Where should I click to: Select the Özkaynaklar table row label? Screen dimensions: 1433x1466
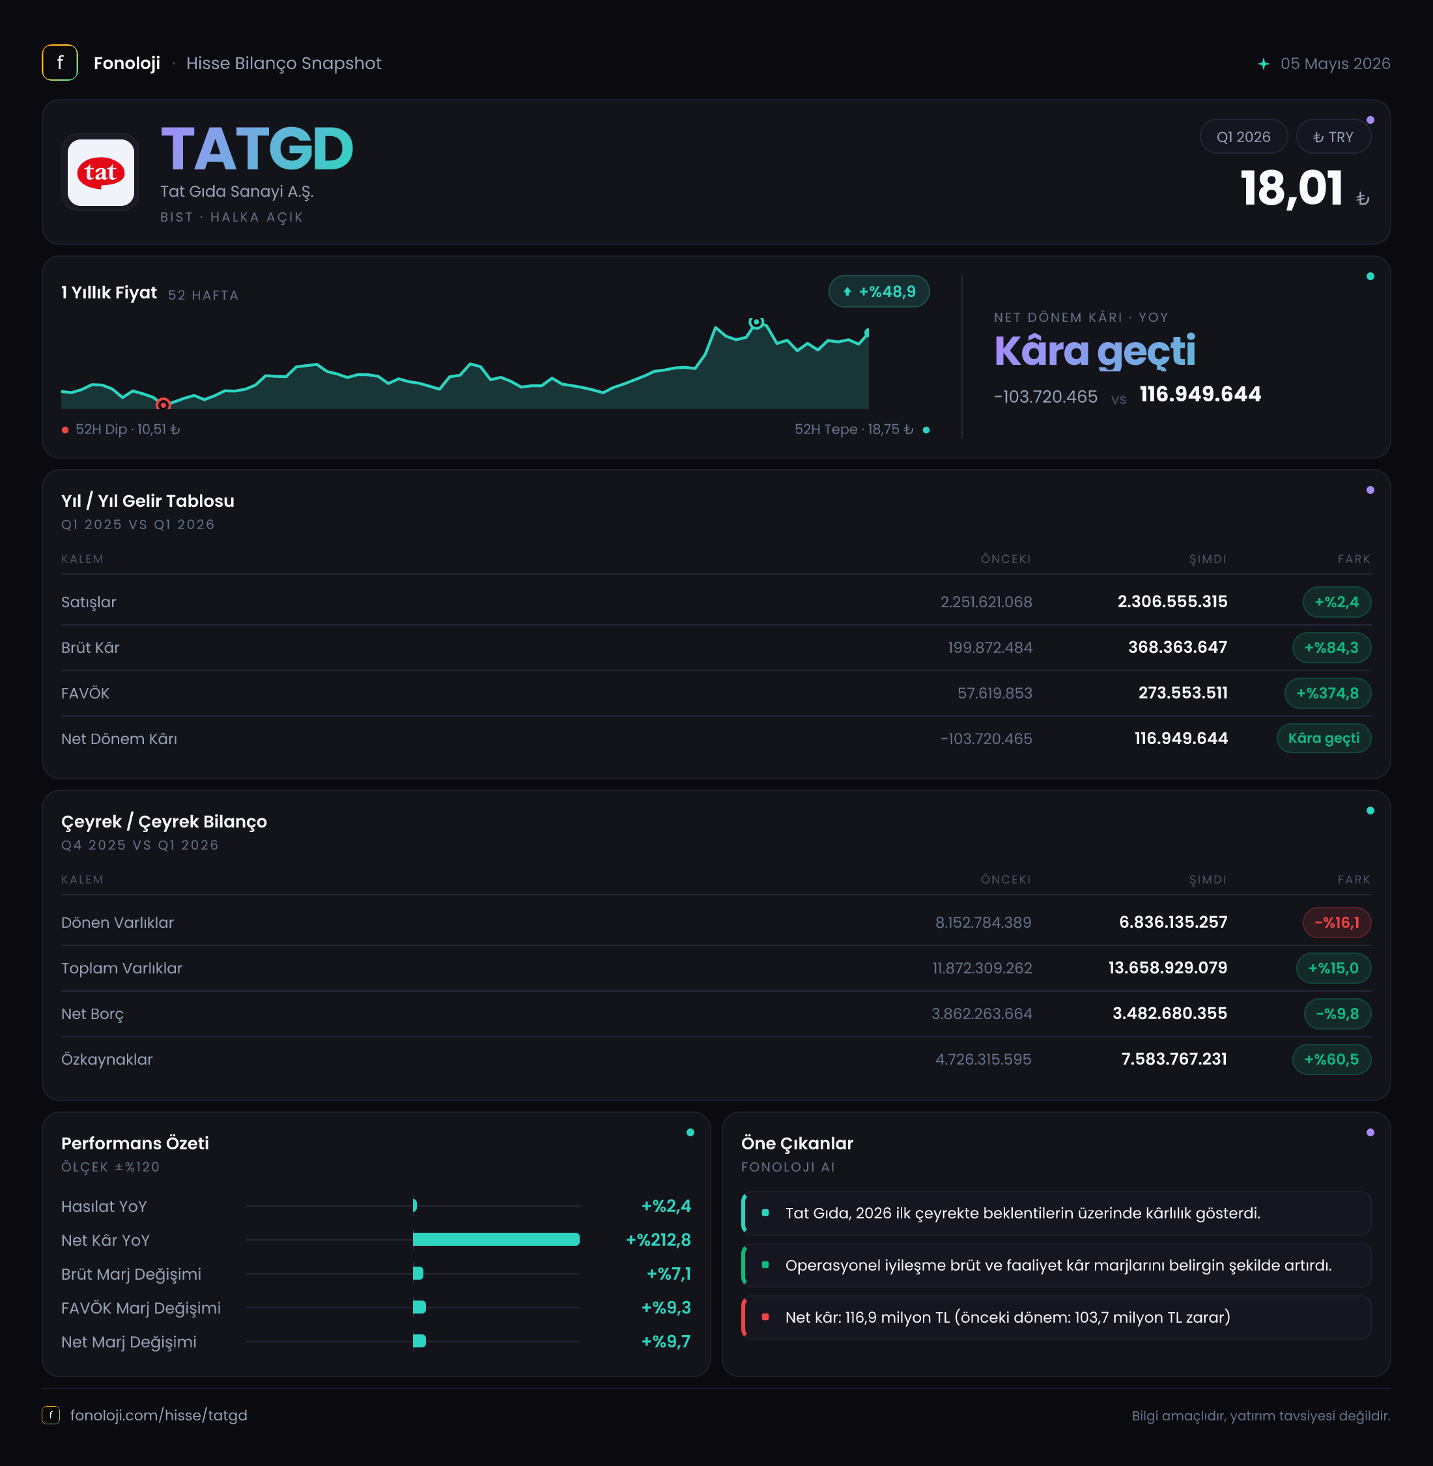pos(107,1059)
